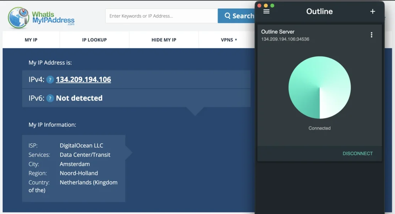Go to the IP LOOKUP tab
395x214 pixels.
point(94,40)
